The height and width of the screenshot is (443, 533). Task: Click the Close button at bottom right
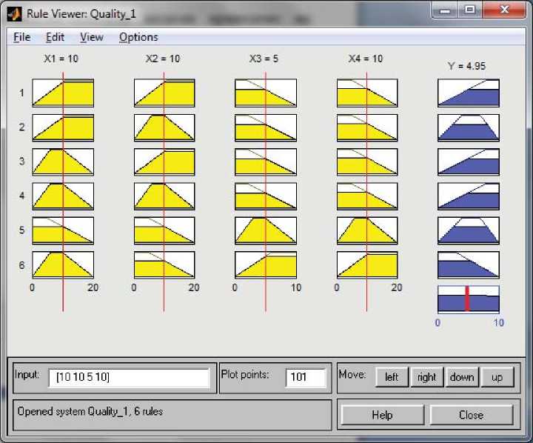pos(472,415)
